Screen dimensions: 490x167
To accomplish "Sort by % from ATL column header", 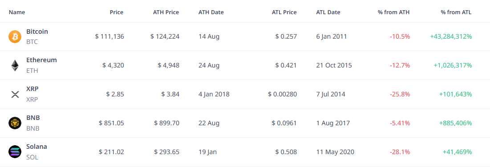I will (456, 12).
